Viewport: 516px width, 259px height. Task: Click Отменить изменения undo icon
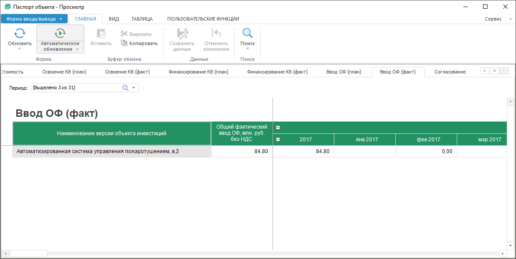point(216,34)
